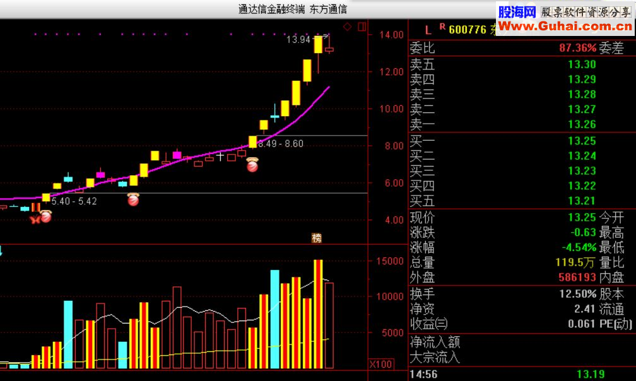Click the 涨幅 value -4.54%
Screen dimensions: 636x381
pyautogui.click(x=579, y=247)
